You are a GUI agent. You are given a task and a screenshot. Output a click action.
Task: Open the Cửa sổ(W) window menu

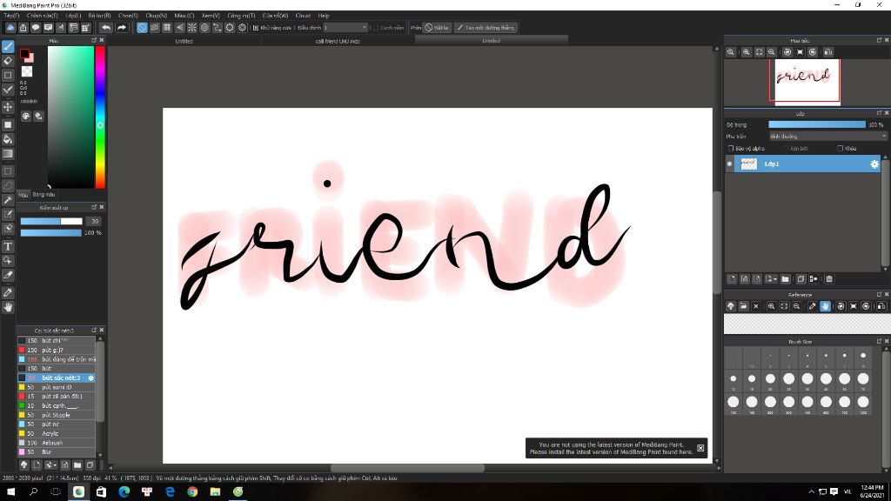pos(275,16)
